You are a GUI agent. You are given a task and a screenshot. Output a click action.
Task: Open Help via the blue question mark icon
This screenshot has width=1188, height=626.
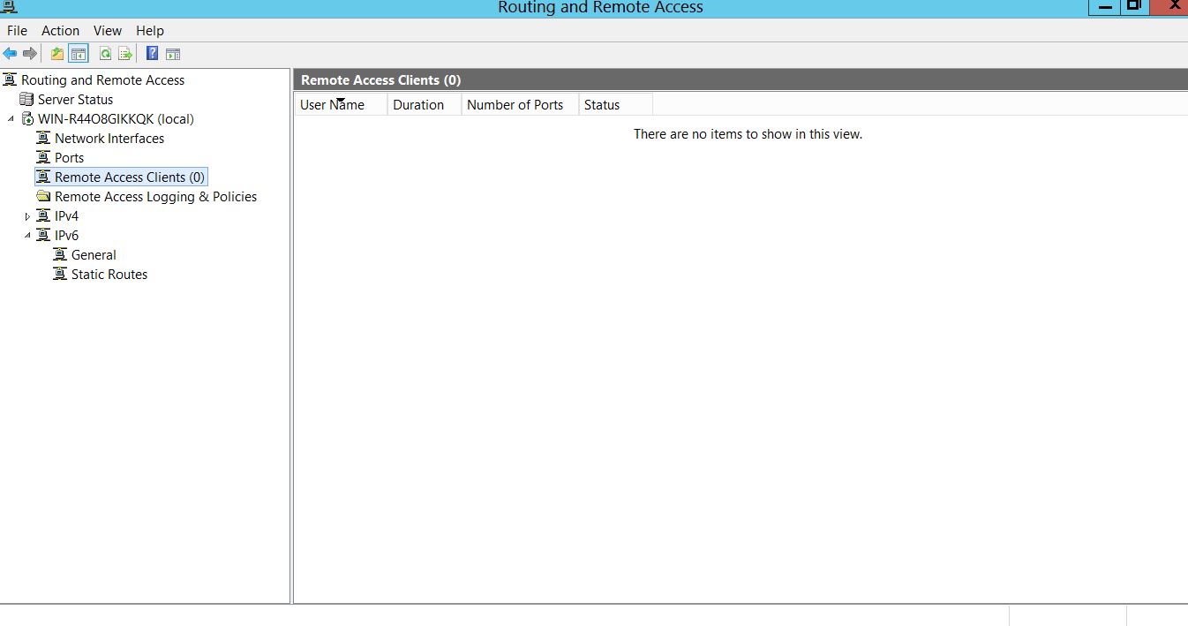152,54
